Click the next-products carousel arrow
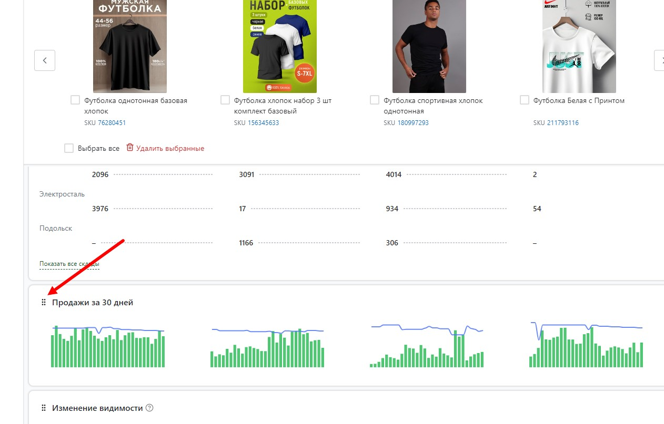The height and width of the screenshot is (424, 664). coord(659,60)
